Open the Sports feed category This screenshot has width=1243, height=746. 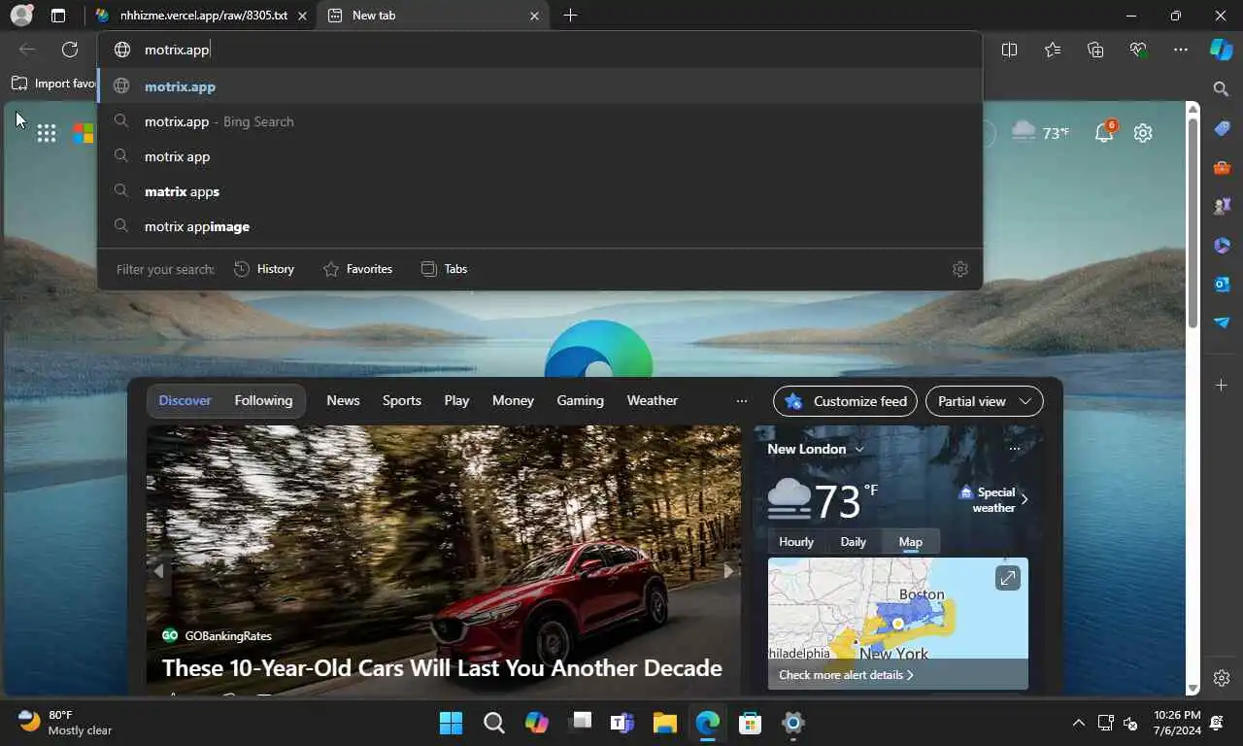(402, 400)
